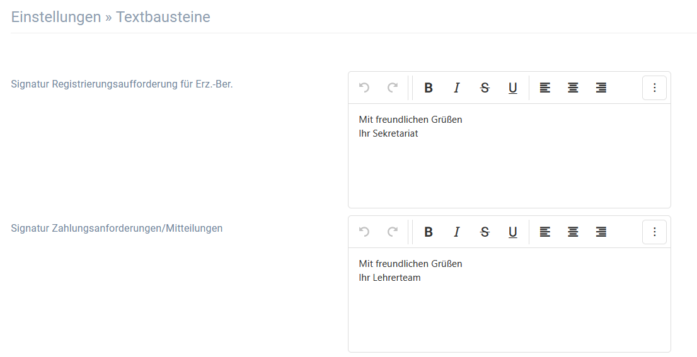Click Undo in the Registrierungsaufforderung signature editor
697x357 pixels.
point(364,88)
